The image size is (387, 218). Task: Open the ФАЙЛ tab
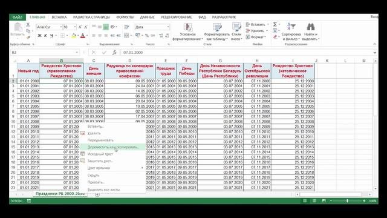point(18,17)
